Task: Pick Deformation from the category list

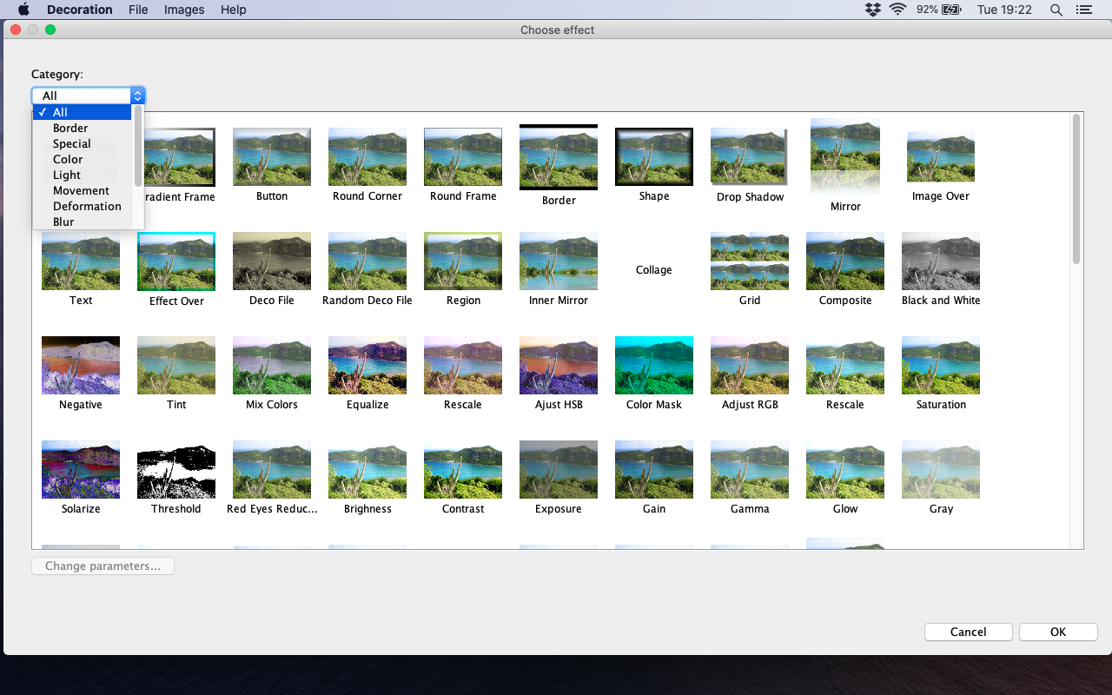Action: click(x=87, y=206)
